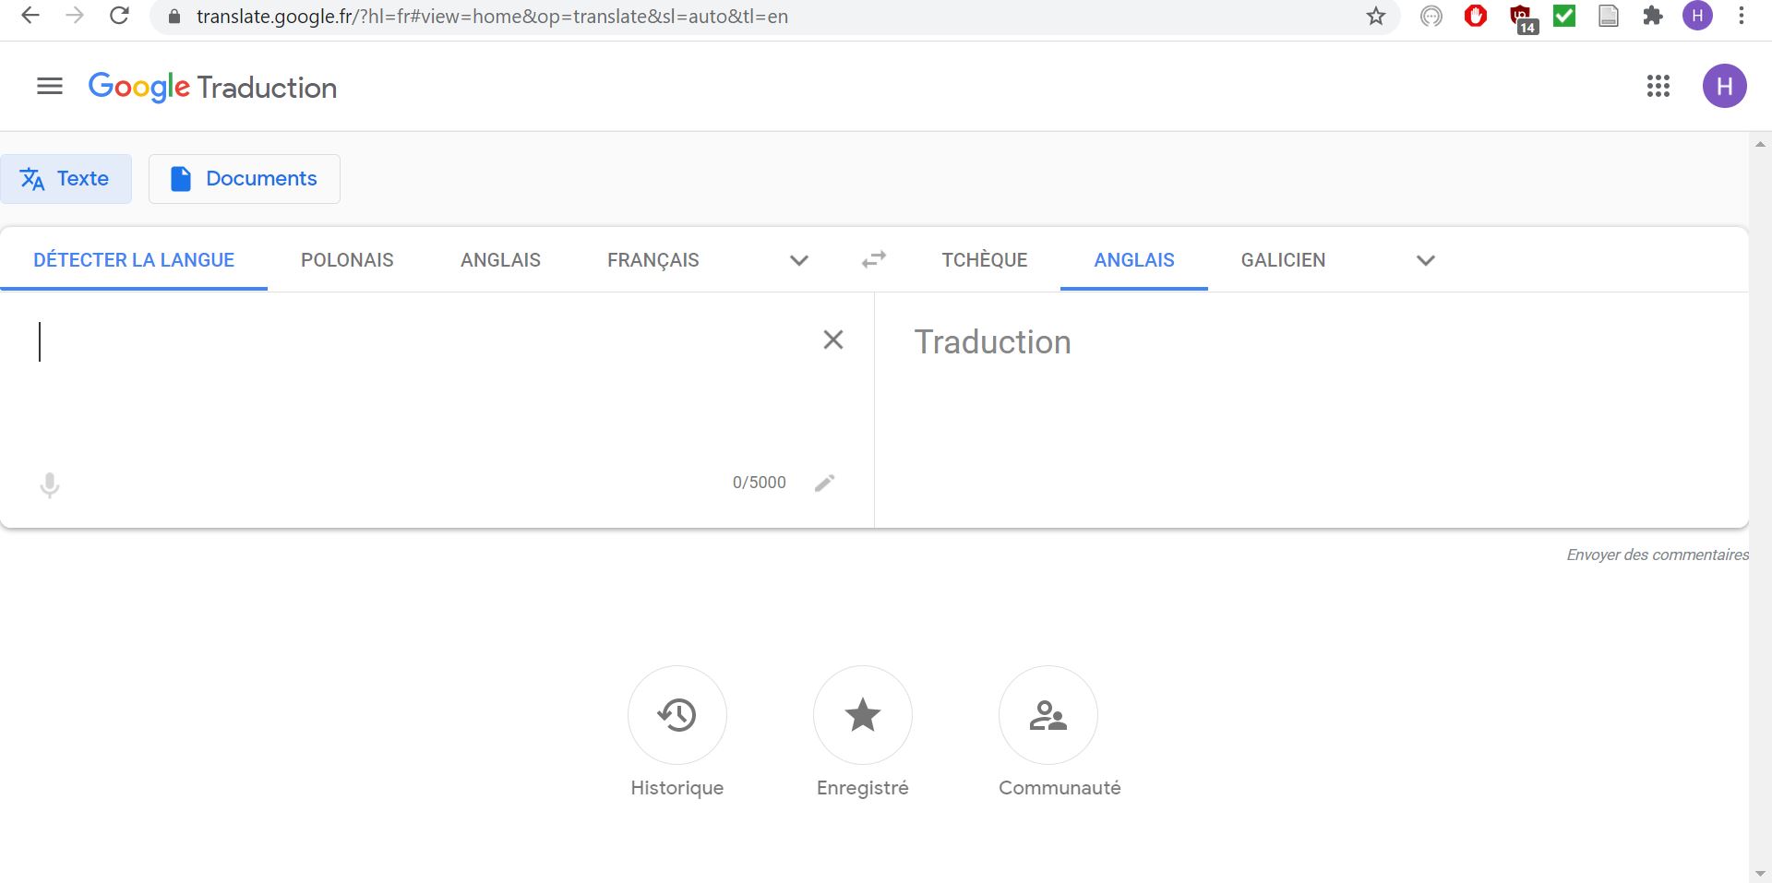Open the grey page extension icon
This screenshot has width=1772, height=883.
[x=1609, y=16]
